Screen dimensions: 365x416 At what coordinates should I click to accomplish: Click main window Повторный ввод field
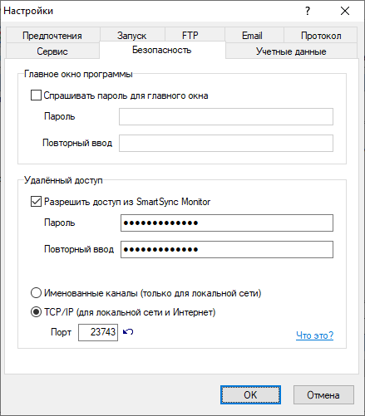click(x=226, y=143)
